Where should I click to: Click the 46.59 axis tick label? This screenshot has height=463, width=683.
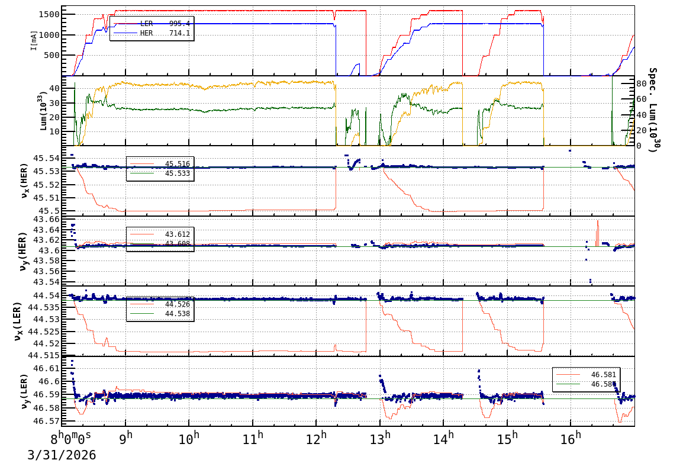pyautogui.click(x=47, y=395)
